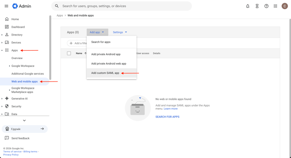Click the Home label in sidebar
291x158 pixels.
click(x=15, y=19)
